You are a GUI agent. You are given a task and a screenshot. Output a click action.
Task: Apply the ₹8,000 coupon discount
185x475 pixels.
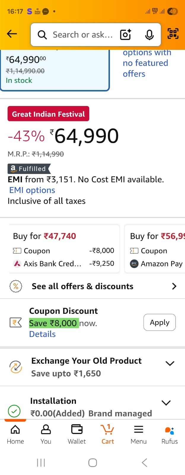click(x=160, y=322)
